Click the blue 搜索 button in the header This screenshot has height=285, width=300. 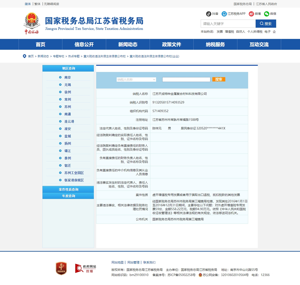pyautogui.click(x=266, y=24)
